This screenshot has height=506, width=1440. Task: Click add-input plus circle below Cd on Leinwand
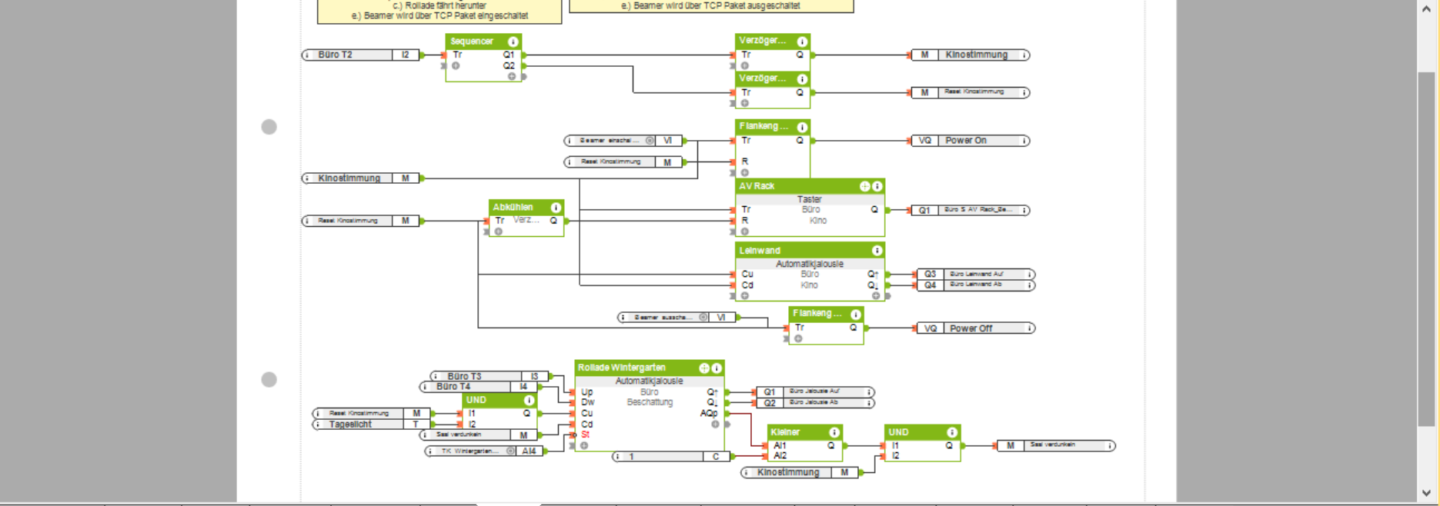click(x=744, y=296)
